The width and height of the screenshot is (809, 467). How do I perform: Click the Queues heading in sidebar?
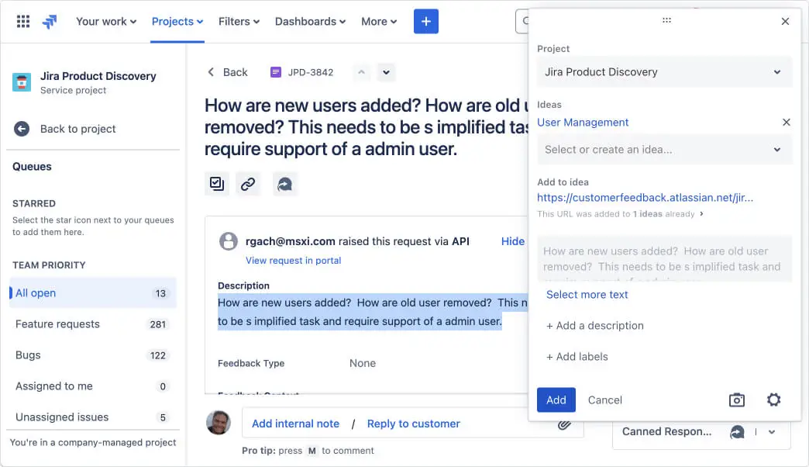coord(32,166)
